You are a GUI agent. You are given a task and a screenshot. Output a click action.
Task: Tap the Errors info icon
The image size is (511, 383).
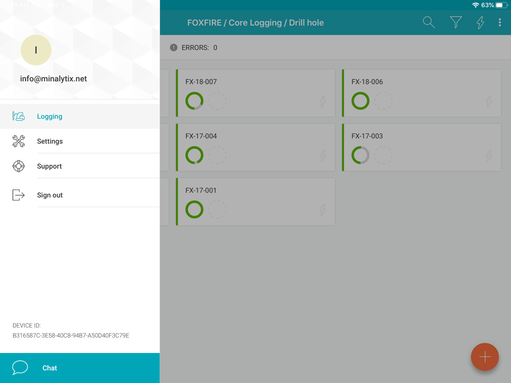click(x=173, y=47)
